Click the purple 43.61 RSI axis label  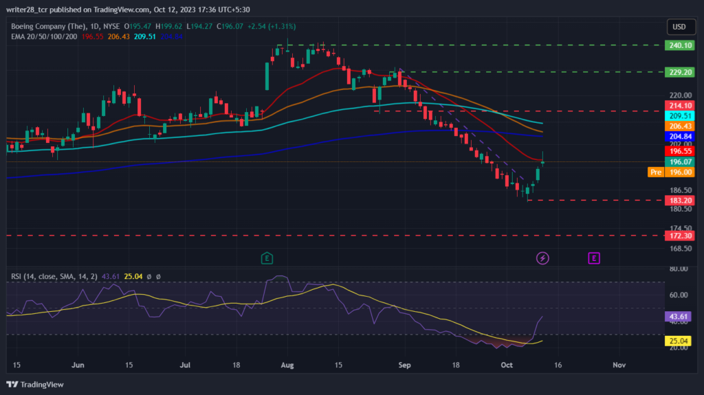(678, 317)
